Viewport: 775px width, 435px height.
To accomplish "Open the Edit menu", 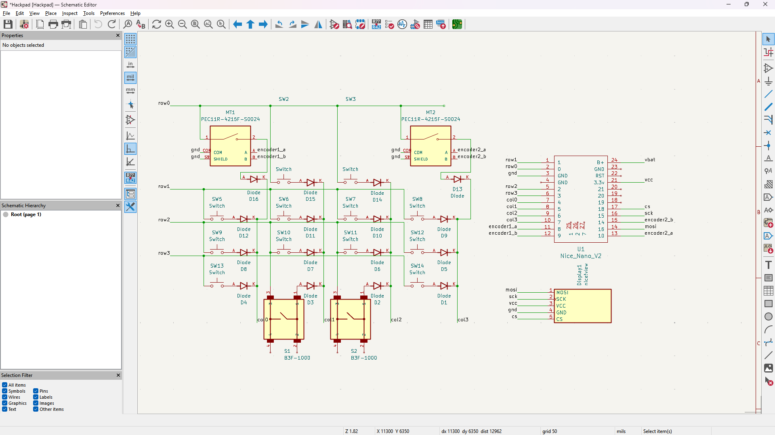I will coord(19,13).
